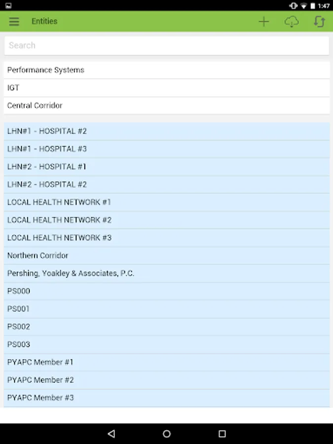Tap the cloud download icon
This screenshot has width=333, height=444.
292,22
